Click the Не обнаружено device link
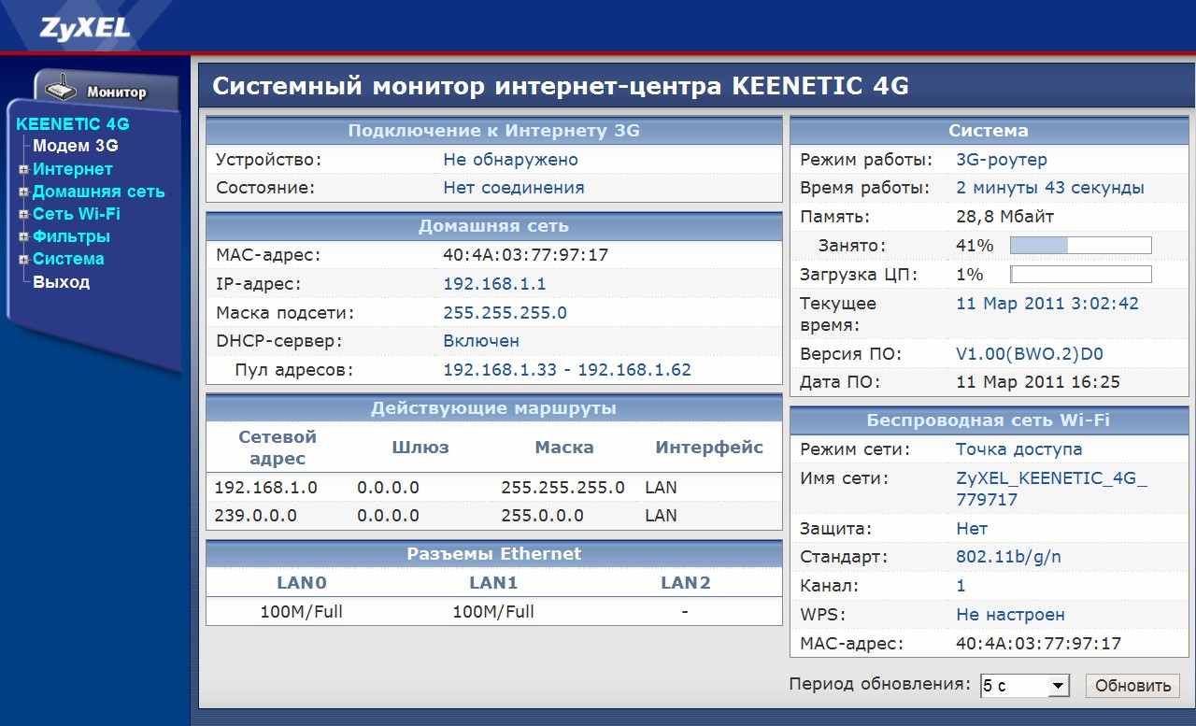The width and height of the screenshot is (1196, 726). 510,160
